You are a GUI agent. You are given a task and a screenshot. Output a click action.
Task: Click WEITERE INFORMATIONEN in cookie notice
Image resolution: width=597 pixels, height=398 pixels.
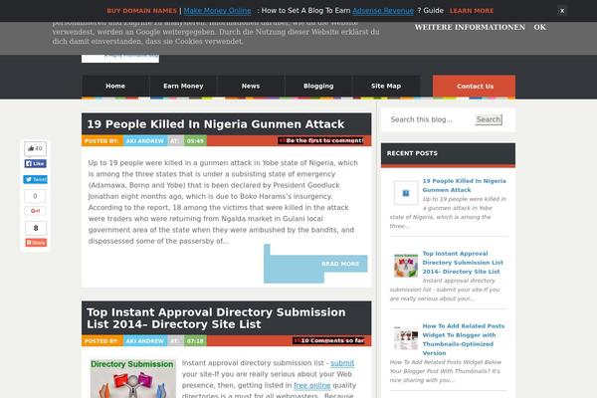click(470, 27)
